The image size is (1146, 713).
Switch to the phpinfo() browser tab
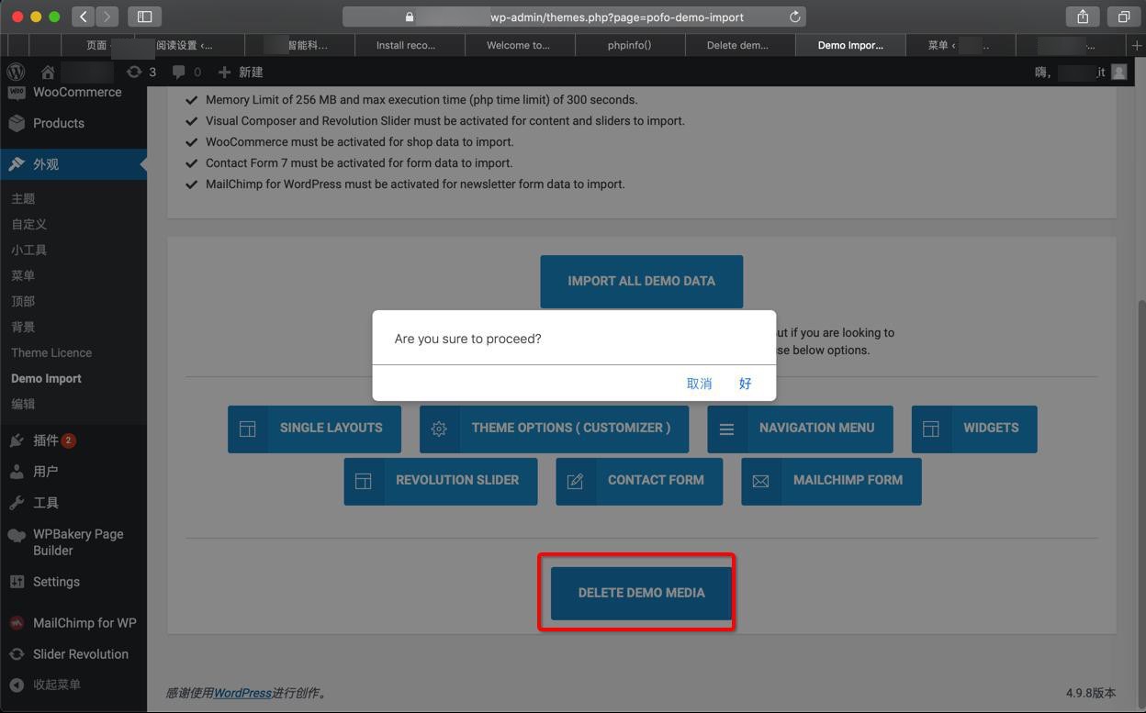[x=630, y=45]
